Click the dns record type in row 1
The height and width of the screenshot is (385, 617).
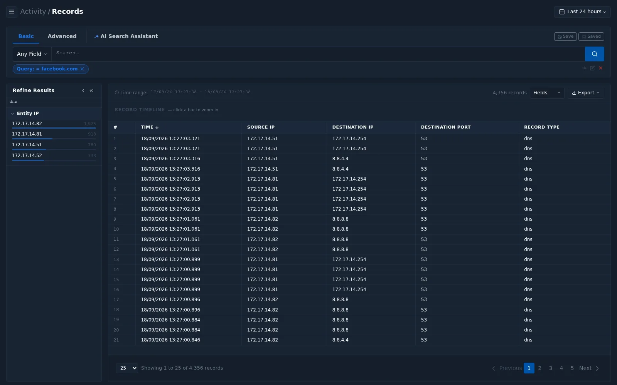pyautogui.click(x=528, y=139)
